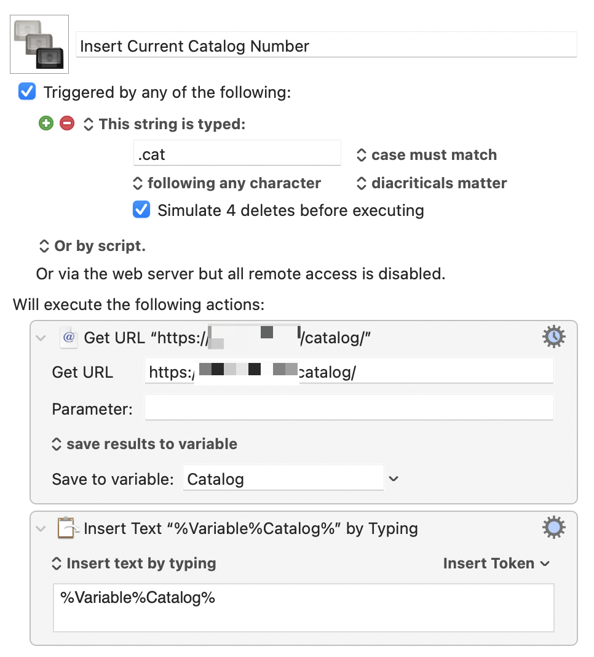Click the Get URL action icon
The height and width of the screenshot is (657, 594).
(x=68, y=337)
